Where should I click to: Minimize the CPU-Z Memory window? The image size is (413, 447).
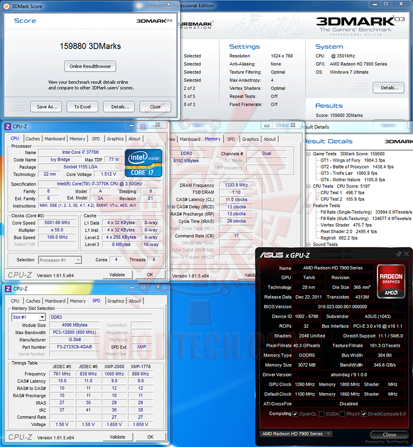coord(267,126)
